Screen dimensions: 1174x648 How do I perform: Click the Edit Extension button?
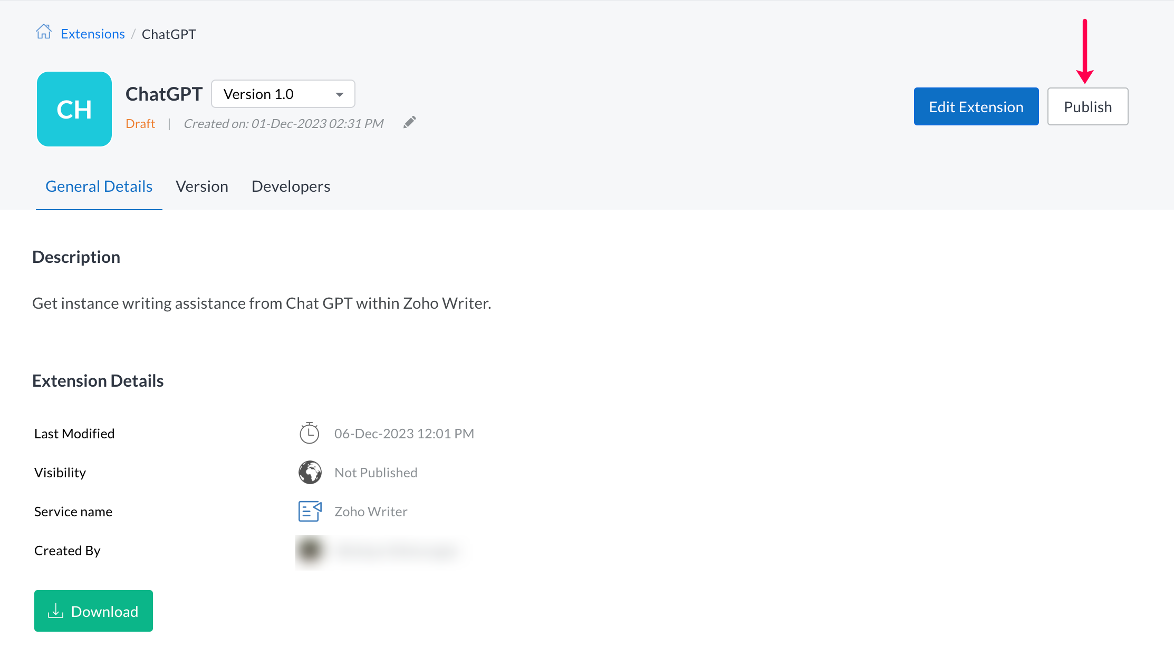coord(976,107)
